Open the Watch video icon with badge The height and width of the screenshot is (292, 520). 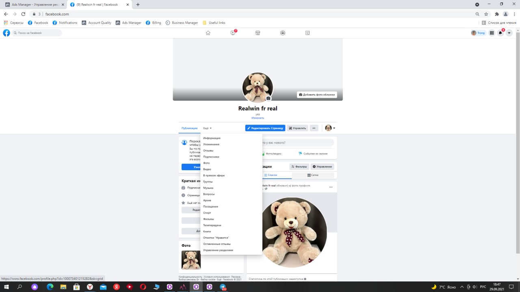point(233,32)
